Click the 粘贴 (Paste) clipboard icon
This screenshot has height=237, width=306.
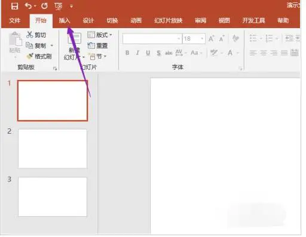15,39
